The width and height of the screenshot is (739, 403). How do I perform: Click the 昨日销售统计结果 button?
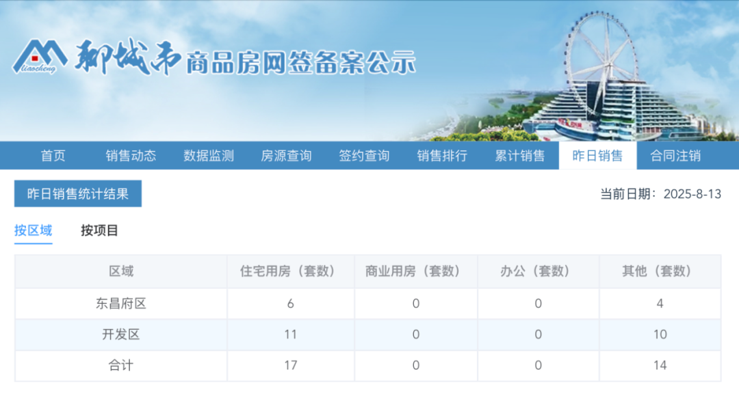78,193
